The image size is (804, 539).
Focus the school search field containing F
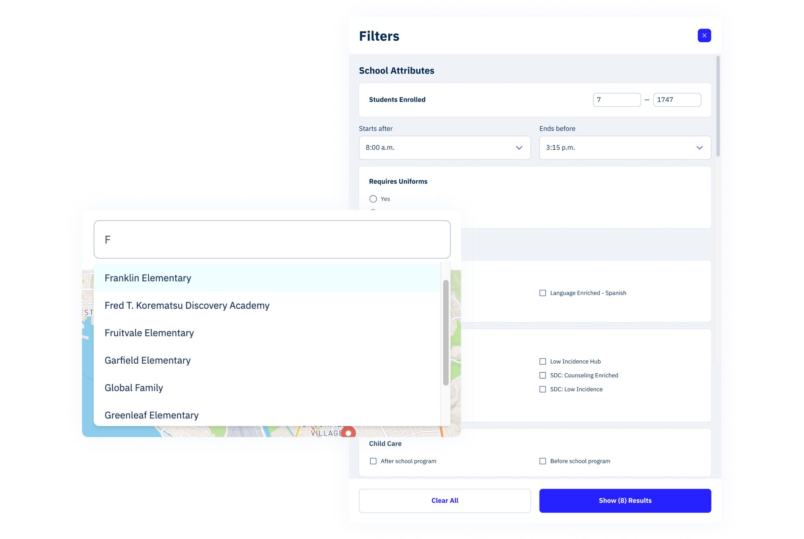(272, 239)
